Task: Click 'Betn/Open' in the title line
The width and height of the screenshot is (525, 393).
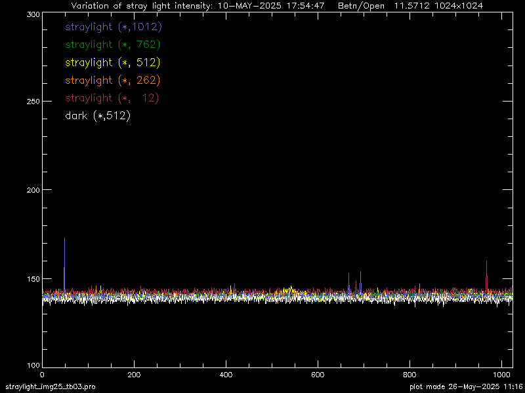Action: tap(361, 6)
